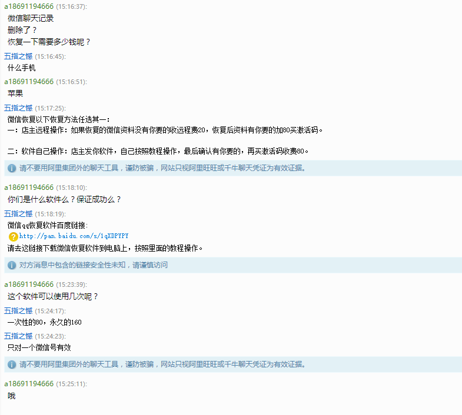The image size is (462, 415).
Task: Select sender 五指之憾 at 15:24:23
Action: (x=18, y=336)
